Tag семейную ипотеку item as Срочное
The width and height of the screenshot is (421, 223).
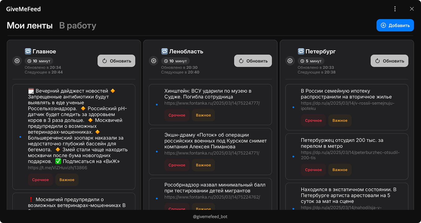(313, 120)
